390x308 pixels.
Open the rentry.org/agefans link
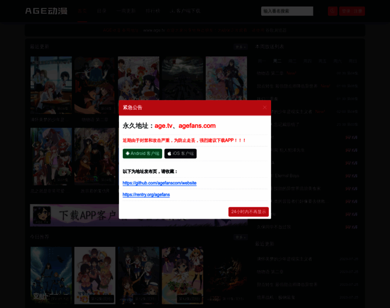pos(146,195)
